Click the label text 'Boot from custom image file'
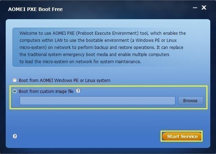This screenshot has width=216, height=154. 46,91
